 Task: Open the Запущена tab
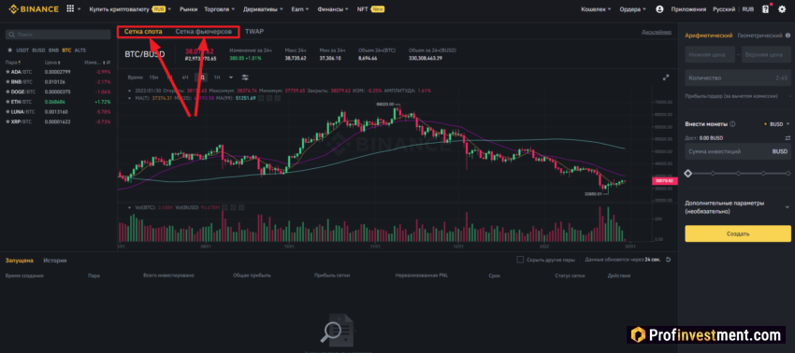point(20,261)
